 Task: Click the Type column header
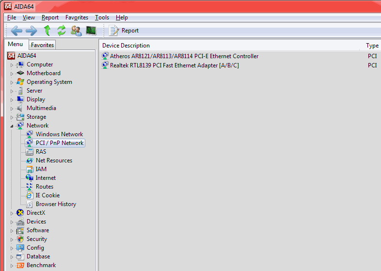pyautogui.click(x=372, y=46)
